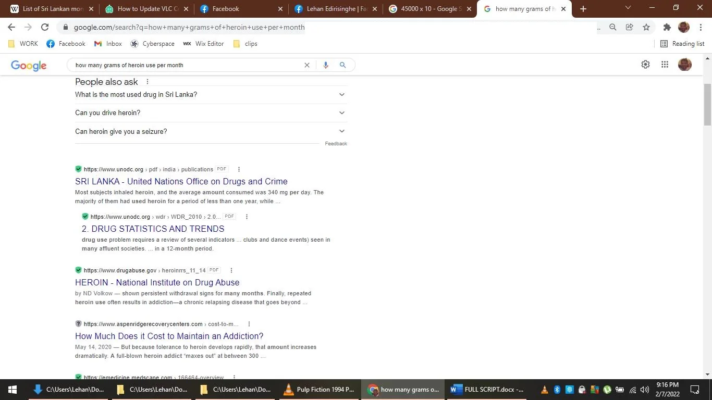712x400 pixels.
Task: Open the Wix Editor bookmark
Action: (203, 44)
